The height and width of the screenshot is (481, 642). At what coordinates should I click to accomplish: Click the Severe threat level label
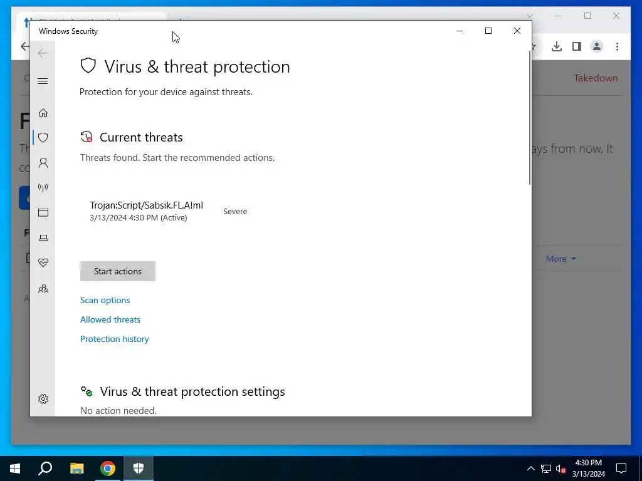click(235, 212)
